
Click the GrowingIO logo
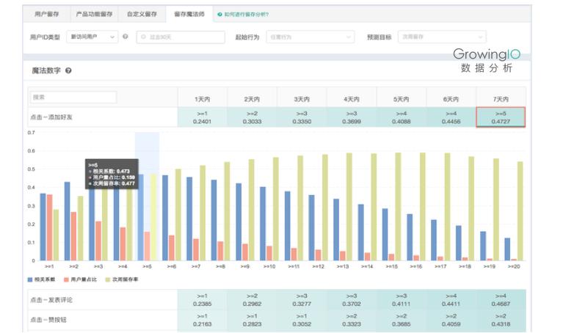pos(486,54)
